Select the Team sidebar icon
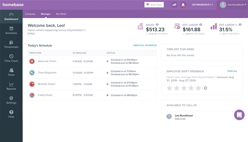 click(x=11, y=72)
